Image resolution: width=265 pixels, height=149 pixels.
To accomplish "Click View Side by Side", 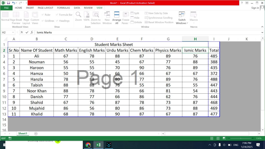I will (x=156, y=13).
